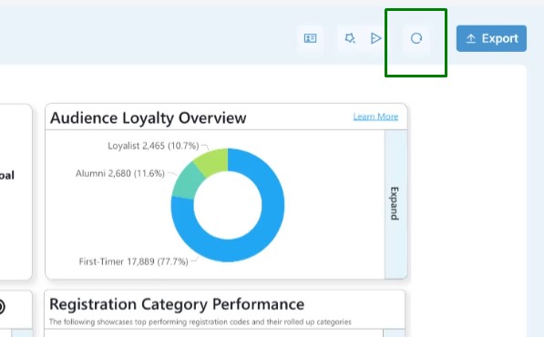544x337 pixels.
Task: Click the ID card view icon
Action: [310, 38]
